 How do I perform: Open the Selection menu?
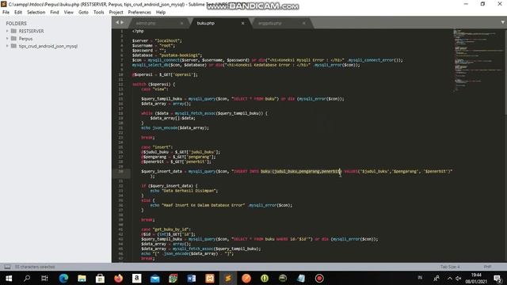click(x=36, y=13)
